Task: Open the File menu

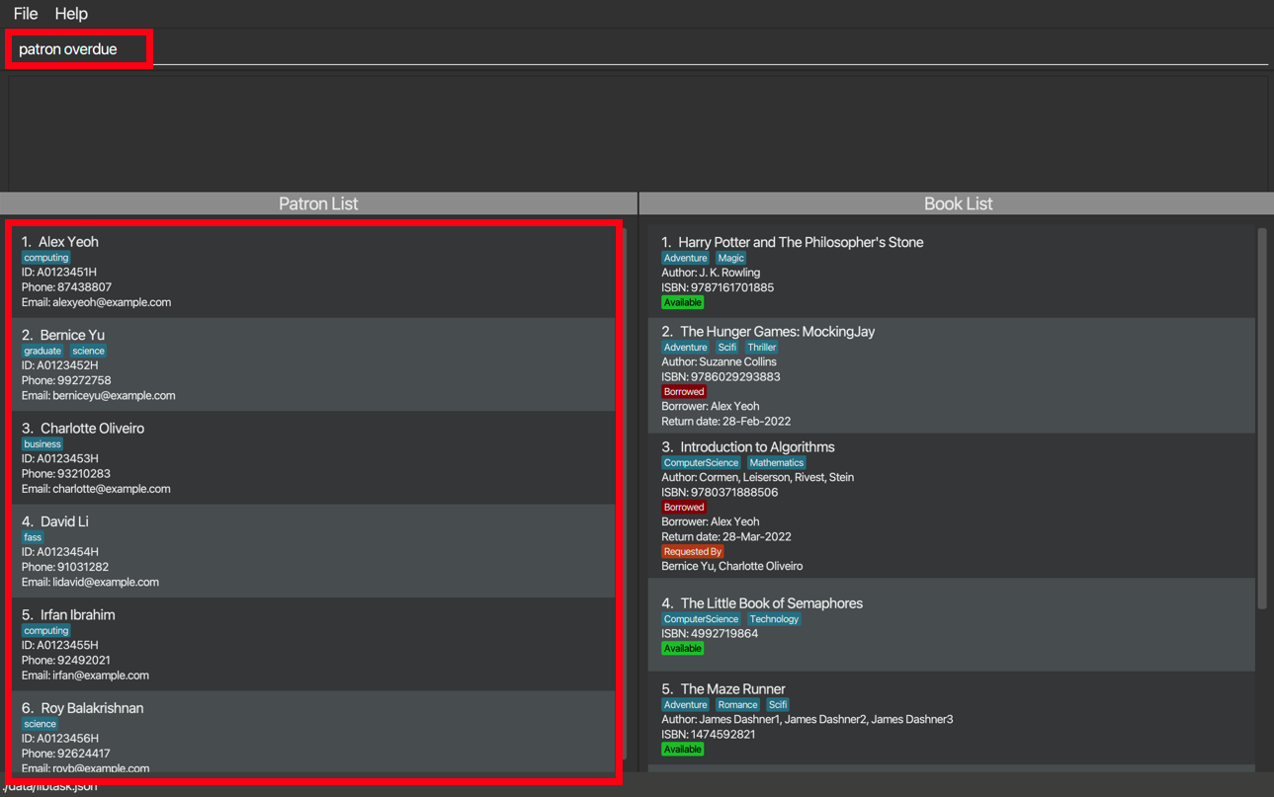Action: point(26,14)
